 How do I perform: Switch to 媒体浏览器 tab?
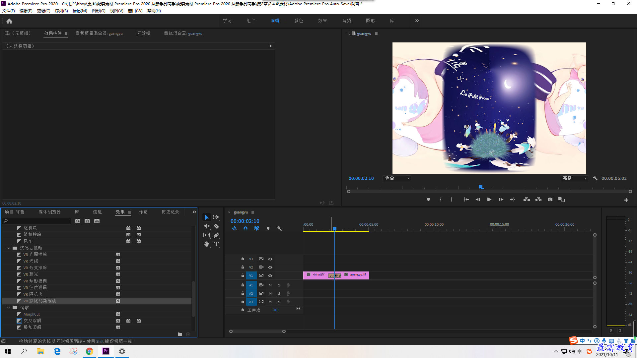[49, 212]
